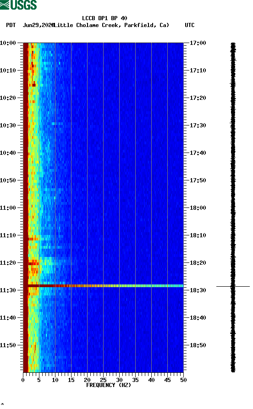Image resolution: width=253 pixels, height=409 pixels.
Task: Click the 10:50 PDT time label
Action: [x=8, y=180]
